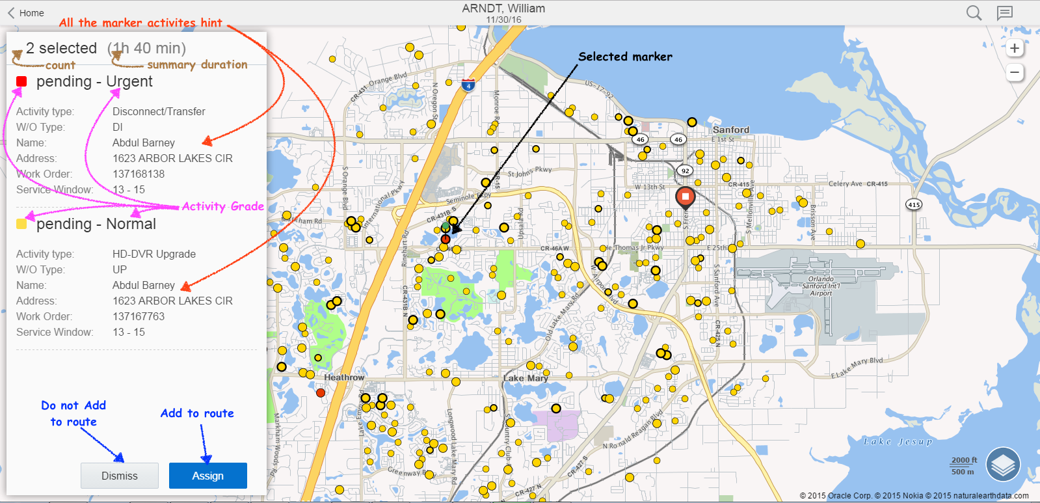Click the red marker near Heathrow
The width and height of the screenshot is (1040, 503).
point(321,392)
